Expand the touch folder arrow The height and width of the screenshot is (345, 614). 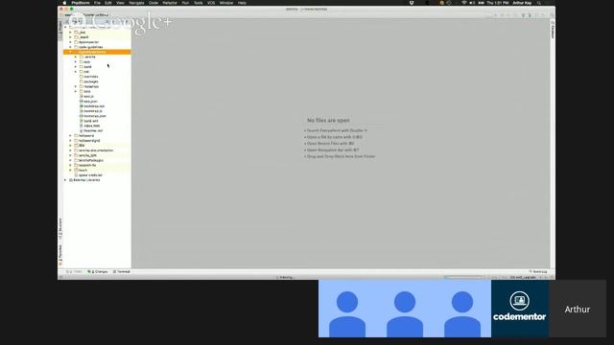pyautogui.click(x=70, y=171)
